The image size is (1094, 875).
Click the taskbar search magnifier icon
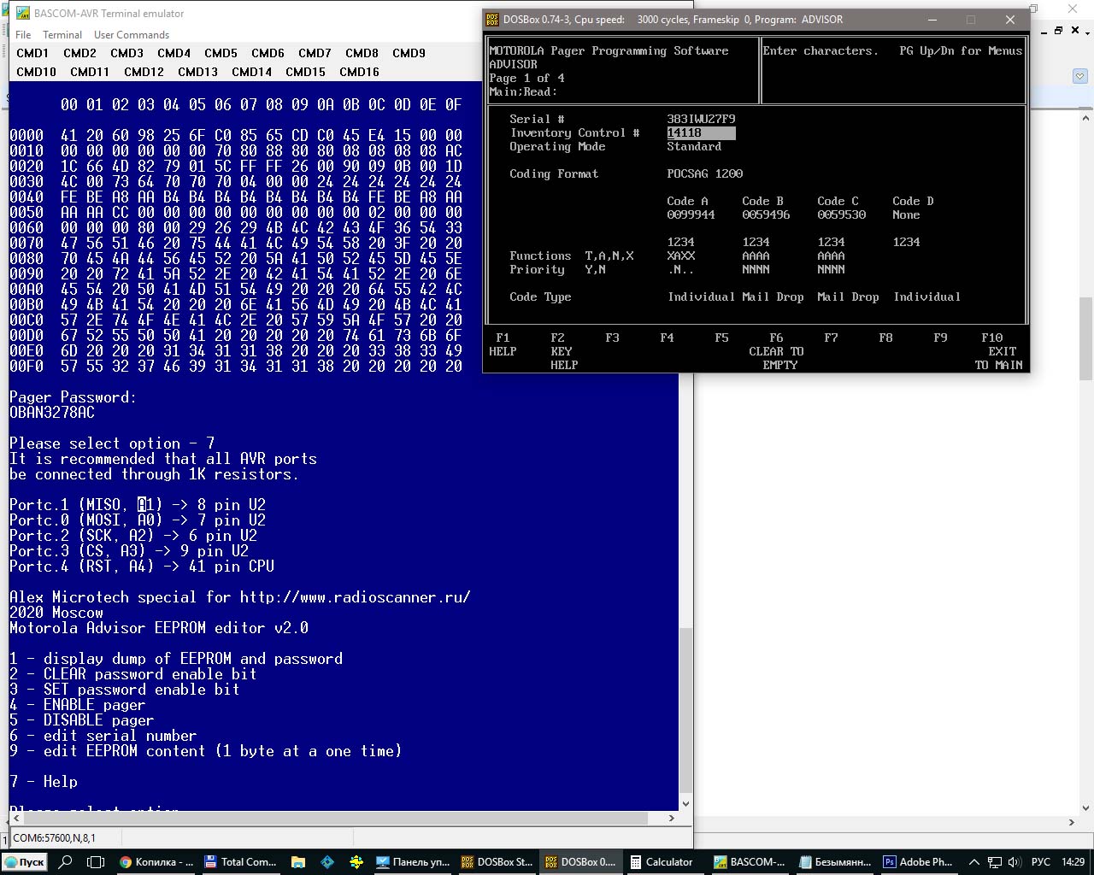click(65, 862)
